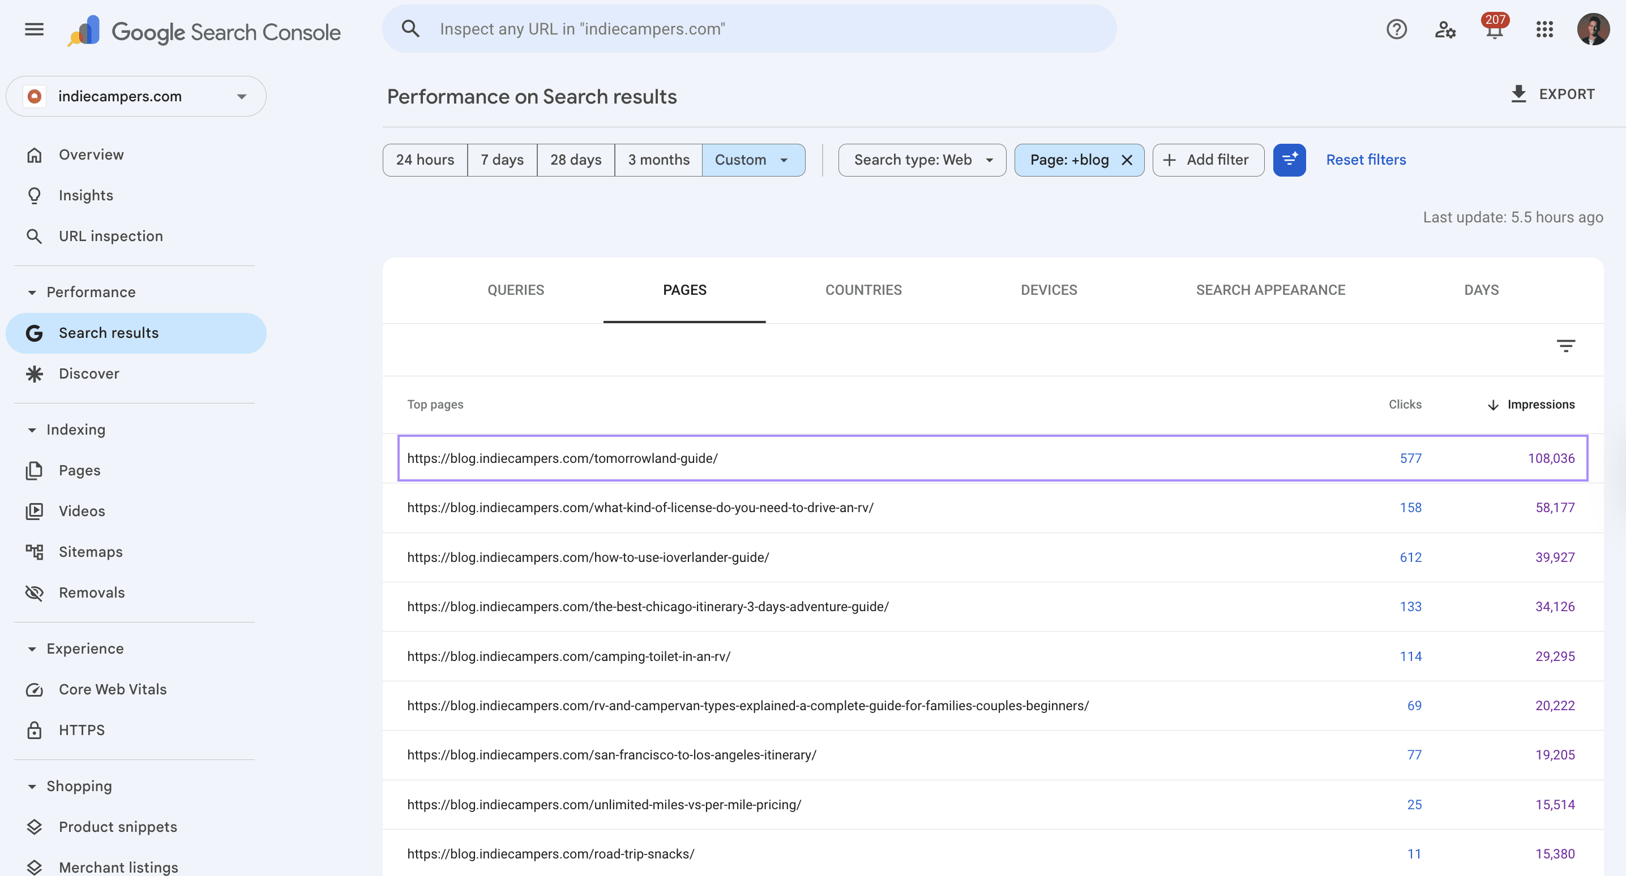Image resolution: width=1626 pixels, height=876 pixels.
Task: Click the Merchant listings icon
Action: [x=34, y=867]
